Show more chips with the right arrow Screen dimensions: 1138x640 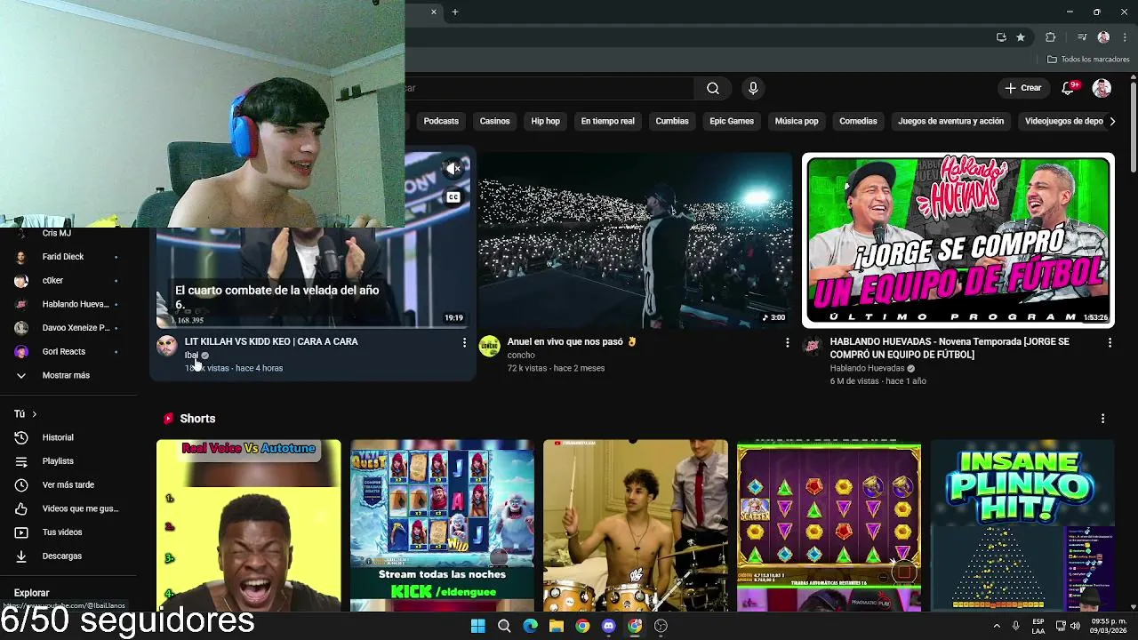(1112, 121)
